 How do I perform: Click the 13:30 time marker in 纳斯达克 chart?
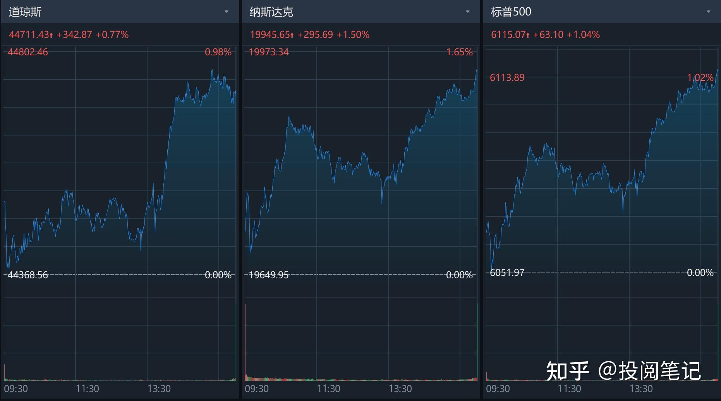tap(400, 389)
